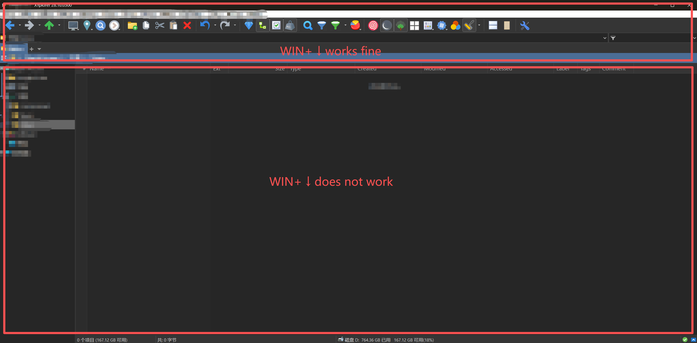This screenshot has width=697, height=343.
Task: Open the tab list dropdown arrow
Action: (x=39, y=49)
